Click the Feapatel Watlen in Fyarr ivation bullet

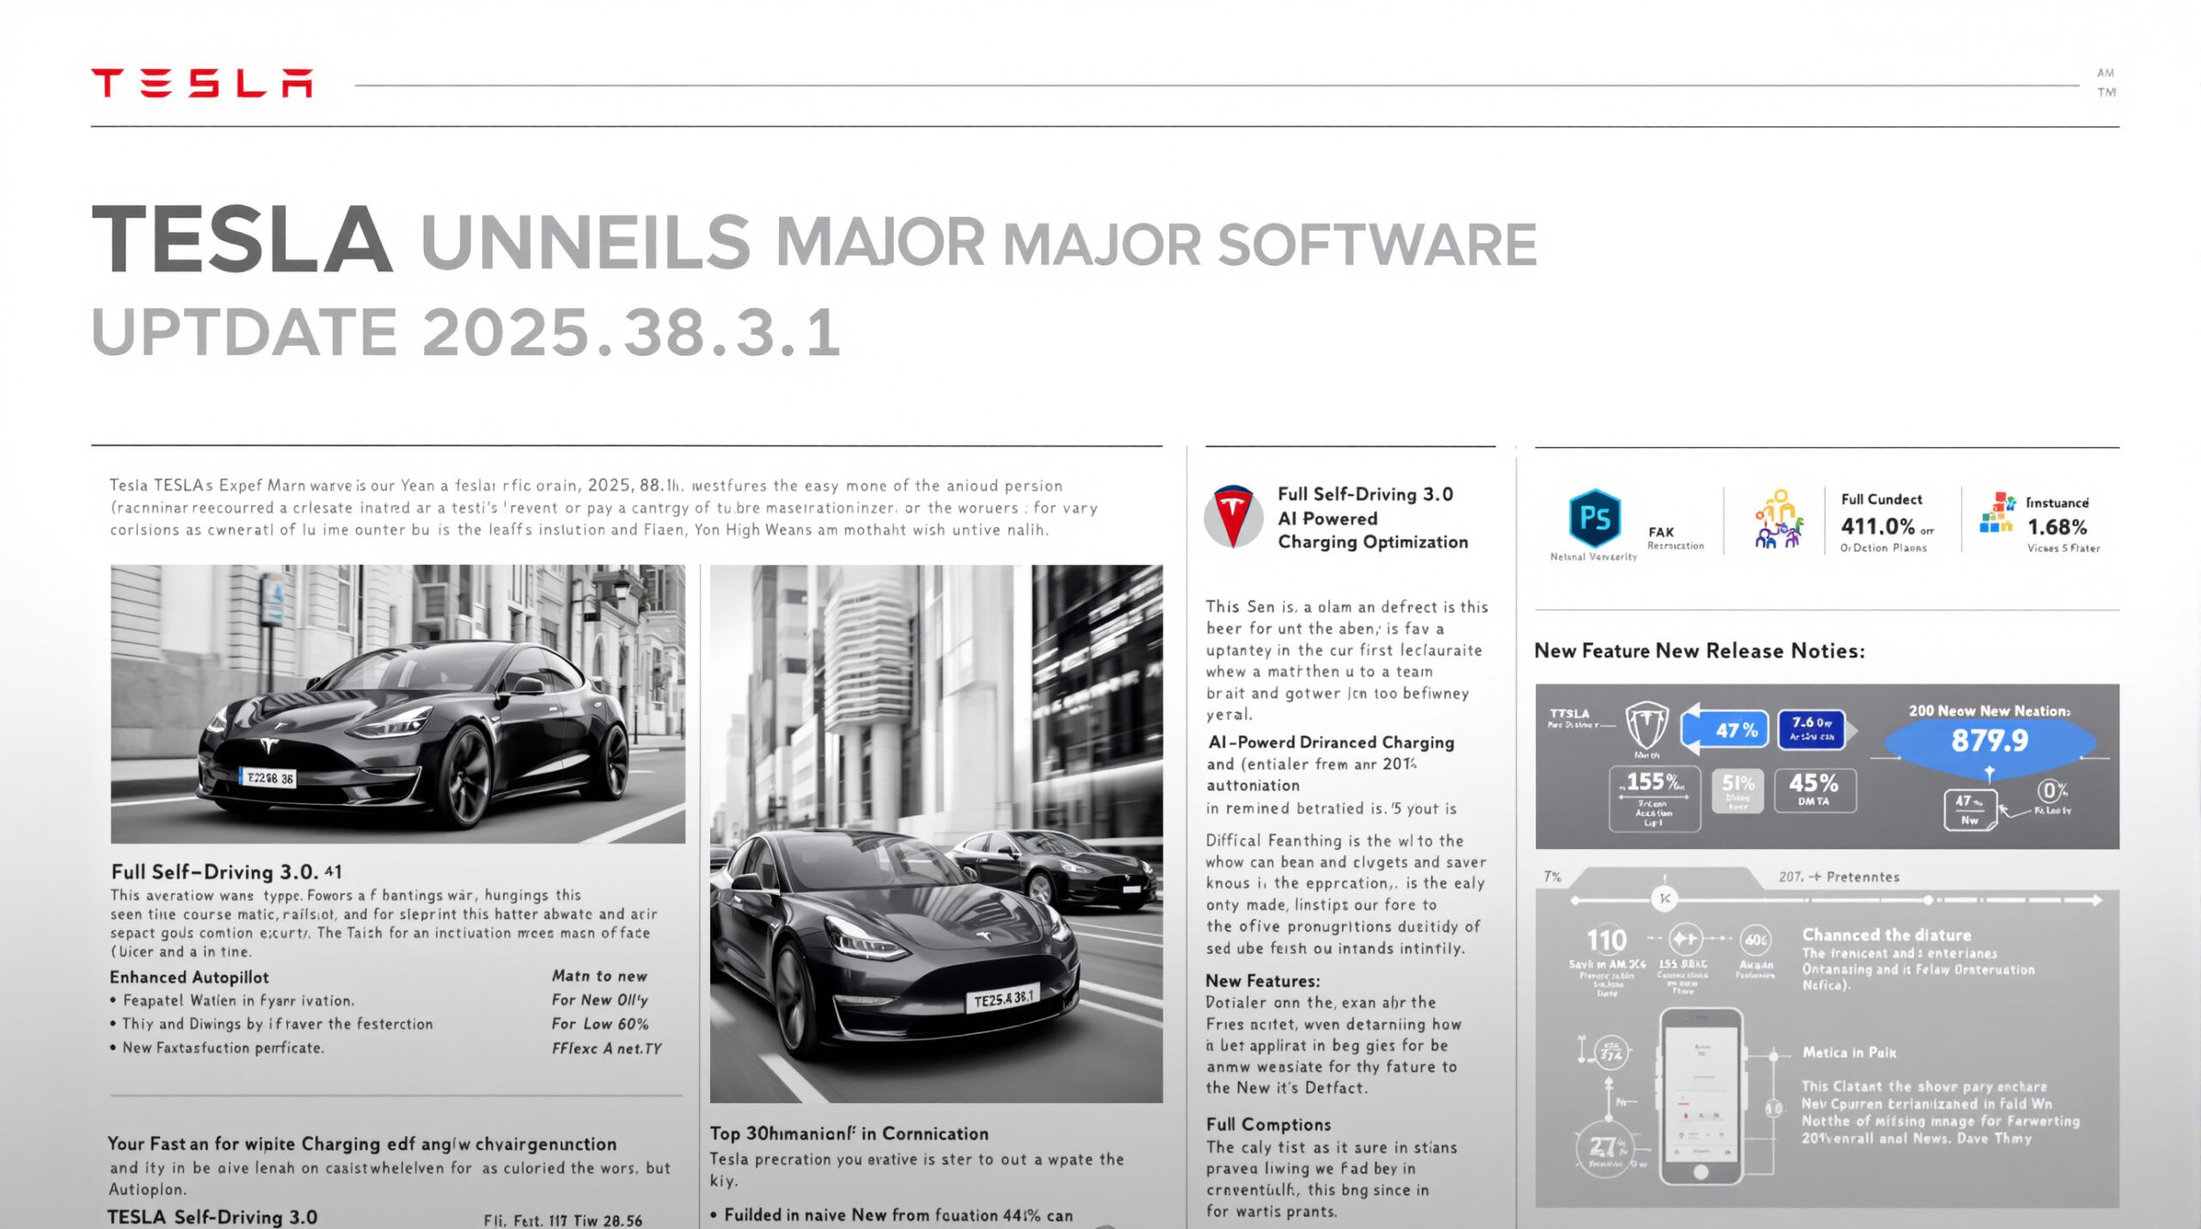coord(232,1001)
